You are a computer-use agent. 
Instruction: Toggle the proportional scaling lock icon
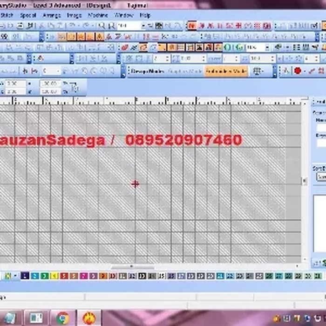(x=74, y=88)
